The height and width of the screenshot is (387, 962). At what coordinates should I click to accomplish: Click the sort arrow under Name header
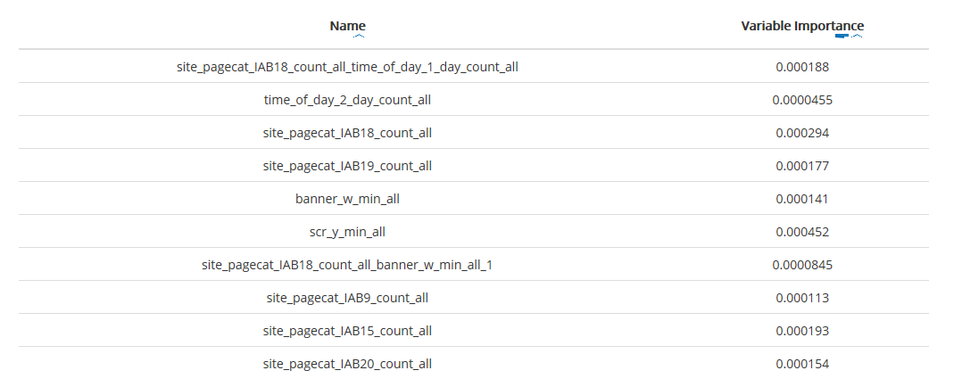(359, 37)
